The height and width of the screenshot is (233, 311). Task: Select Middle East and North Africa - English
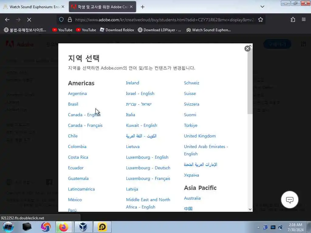[x=148, y=203]
